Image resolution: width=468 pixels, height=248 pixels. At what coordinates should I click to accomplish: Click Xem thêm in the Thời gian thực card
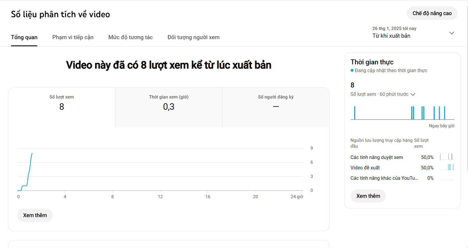(x=368, y=196)
